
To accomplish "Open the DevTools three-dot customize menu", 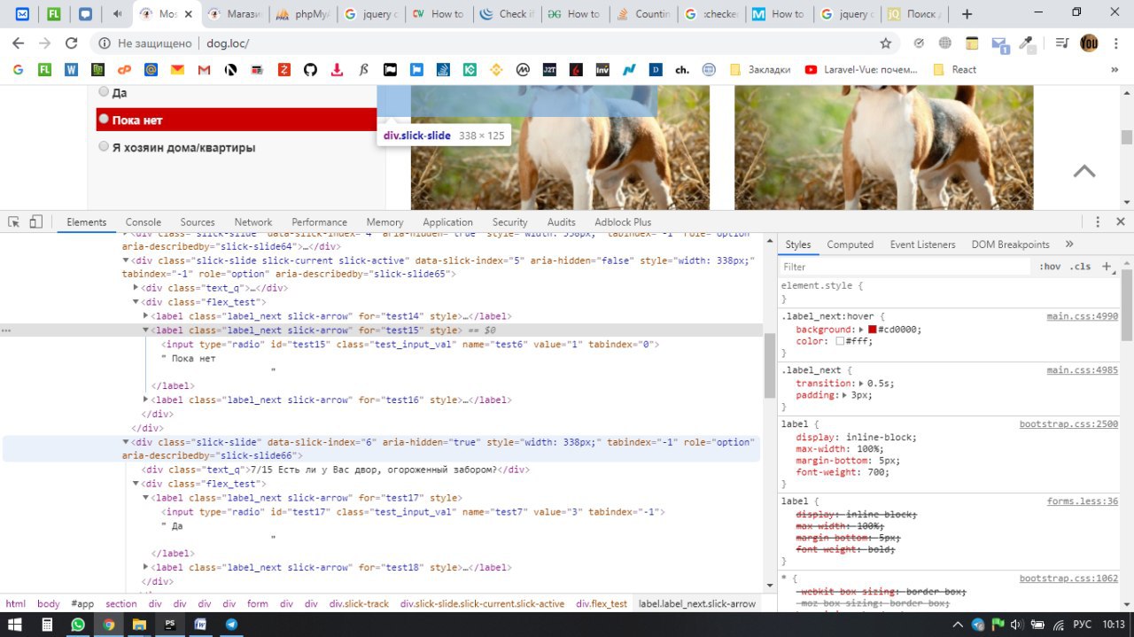I will click(x=1098, y=221).
